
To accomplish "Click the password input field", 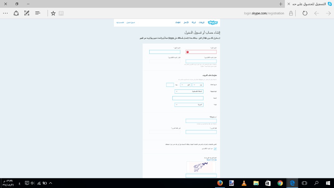I will tap(201, 132).
